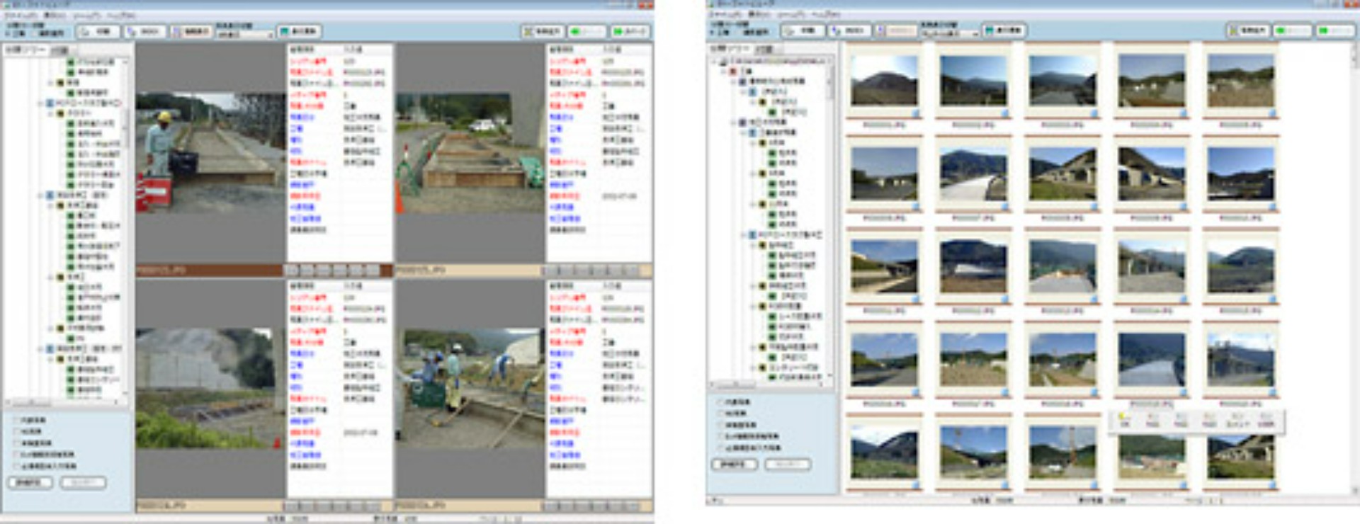Collapse the root node of right window tree
1360x524 pixels.
715,62
